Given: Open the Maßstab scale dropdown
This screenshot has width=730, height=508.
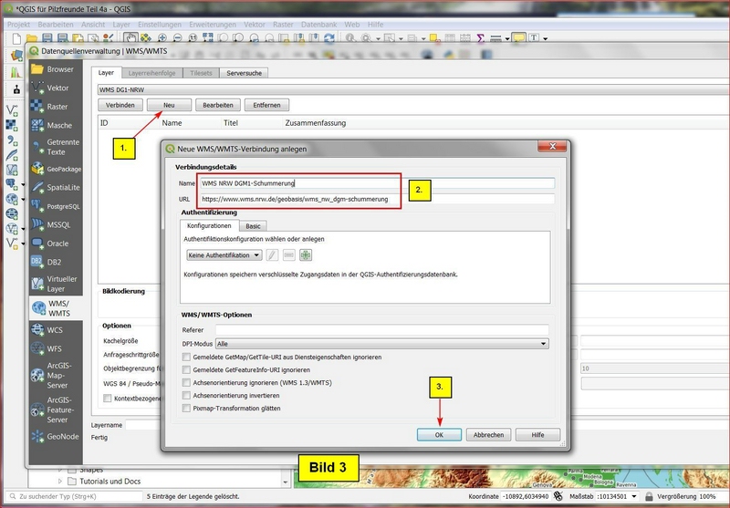Looking at the screenshot, I should 634,496.
